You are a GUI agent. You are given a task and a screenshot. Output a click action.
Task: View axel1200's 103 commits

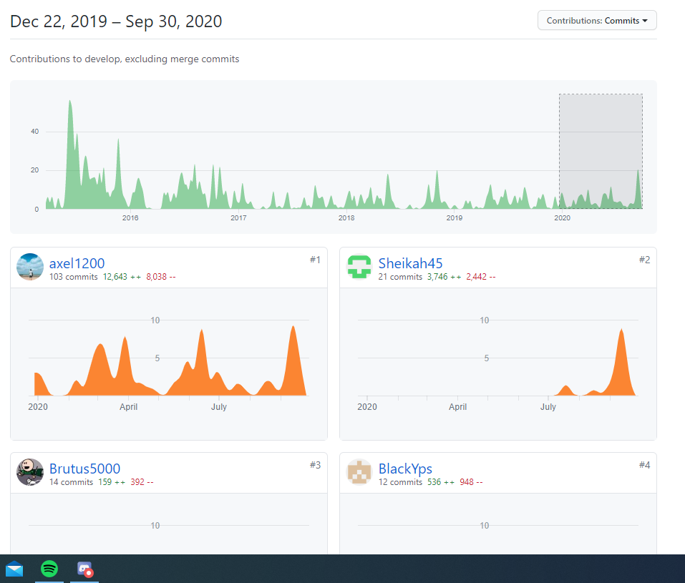point(74,277)
